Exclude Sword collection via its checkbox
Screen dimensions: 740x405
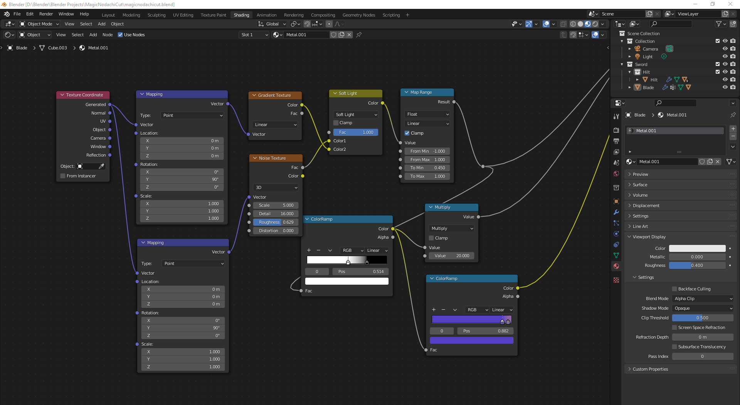718,64
